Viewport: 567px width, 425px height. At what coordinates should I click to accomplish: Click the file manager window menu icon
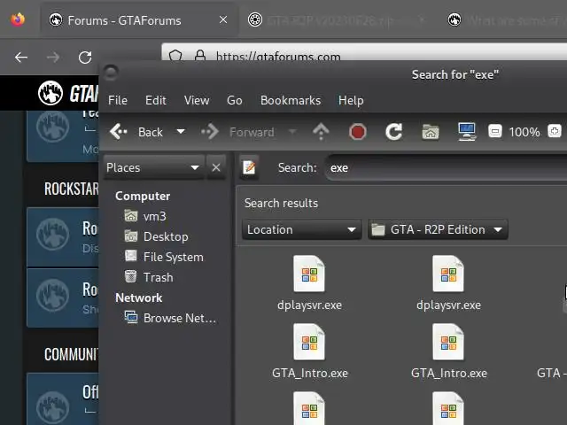click(111, 73)
